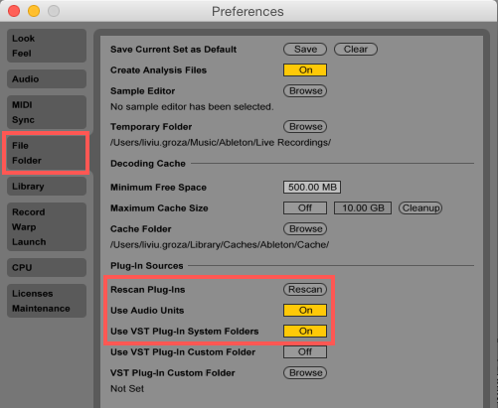Rescan the plug-ins

pos(305,289)
